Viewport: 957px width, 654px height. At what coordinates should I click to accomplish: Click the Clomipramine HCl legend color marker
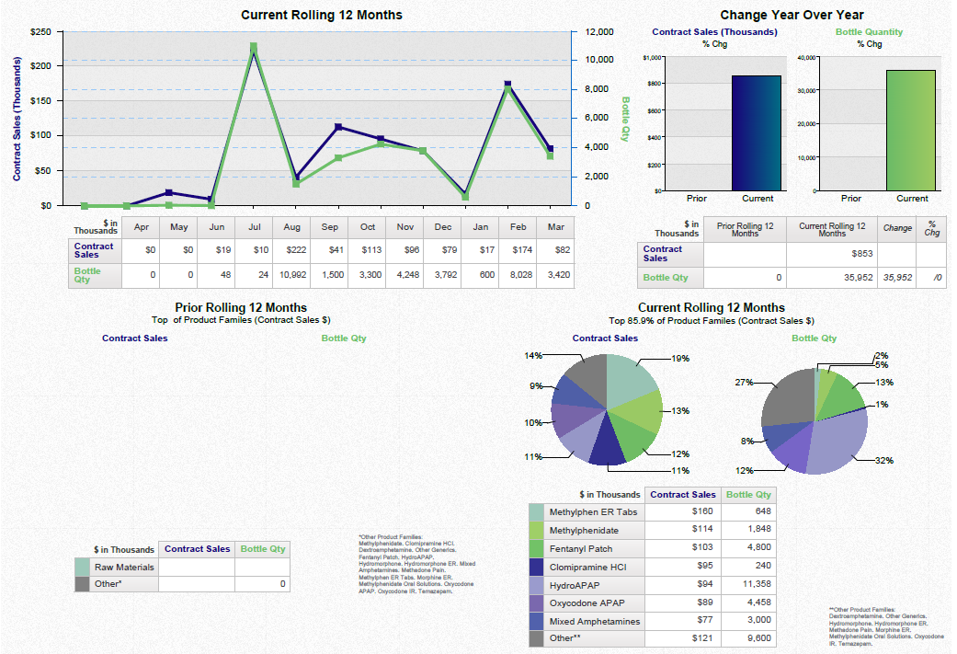[537, 567]
